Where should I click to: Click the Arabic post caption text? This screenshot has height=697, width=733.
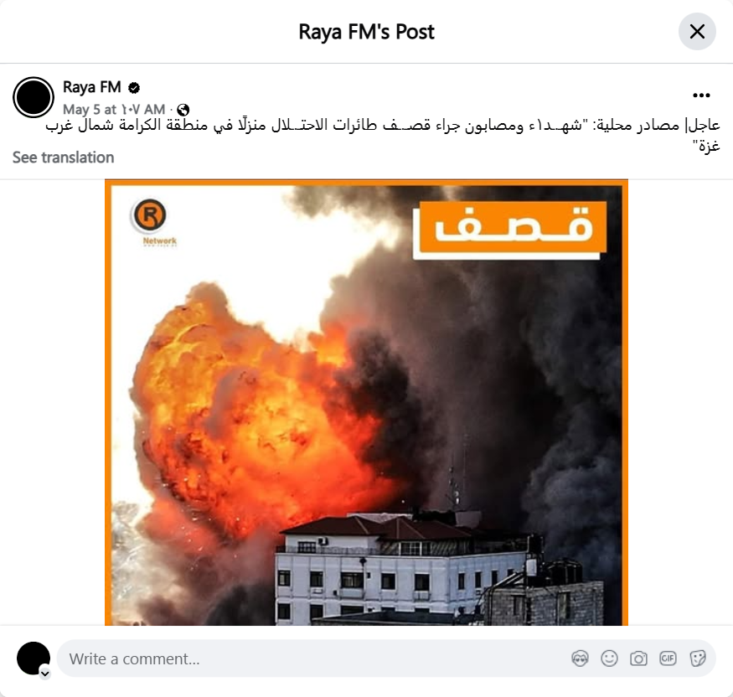pos(382,135)
